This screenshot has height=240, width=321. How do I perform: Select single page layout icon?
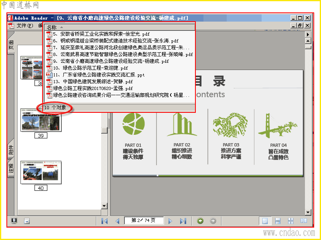pos(265,221)
